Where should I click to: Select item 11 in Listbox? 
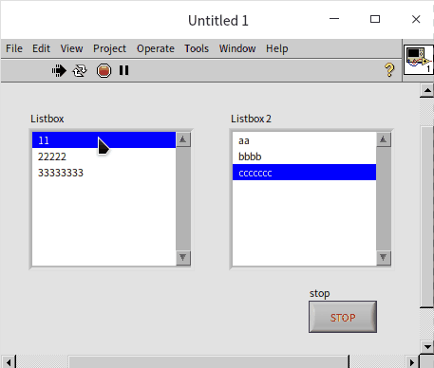coord(104,140)
